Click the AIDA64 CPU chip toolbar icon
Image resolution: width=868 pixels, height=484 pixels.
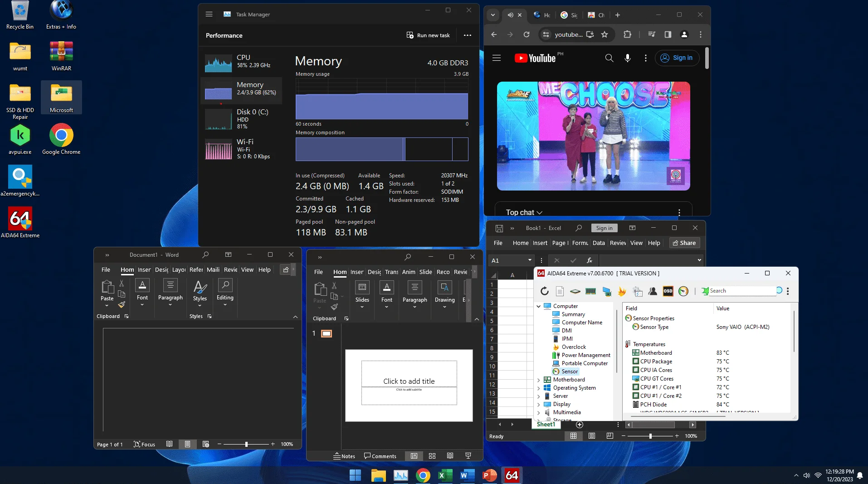pos(575,291)
